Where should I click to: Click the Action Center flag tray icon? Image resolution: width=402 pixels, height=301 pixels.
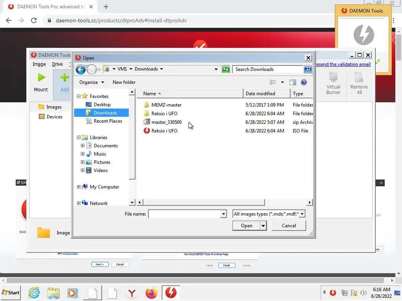click(354, 292)
